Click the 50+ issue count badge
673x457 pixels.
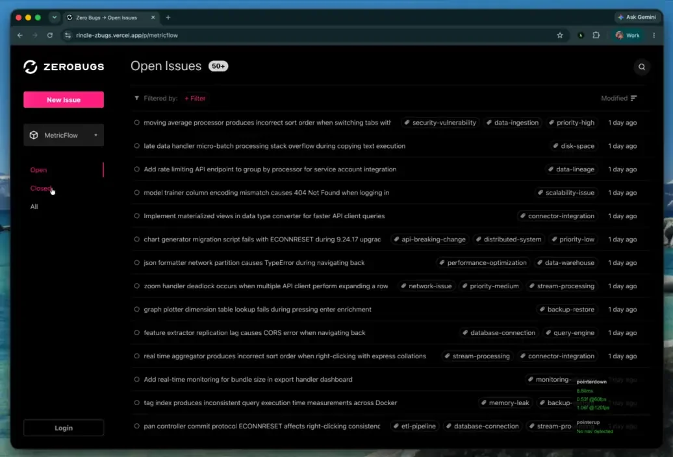point(218,66)
